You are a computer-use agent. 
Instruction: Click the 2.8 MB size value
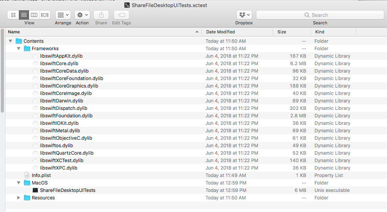(298, 116)
